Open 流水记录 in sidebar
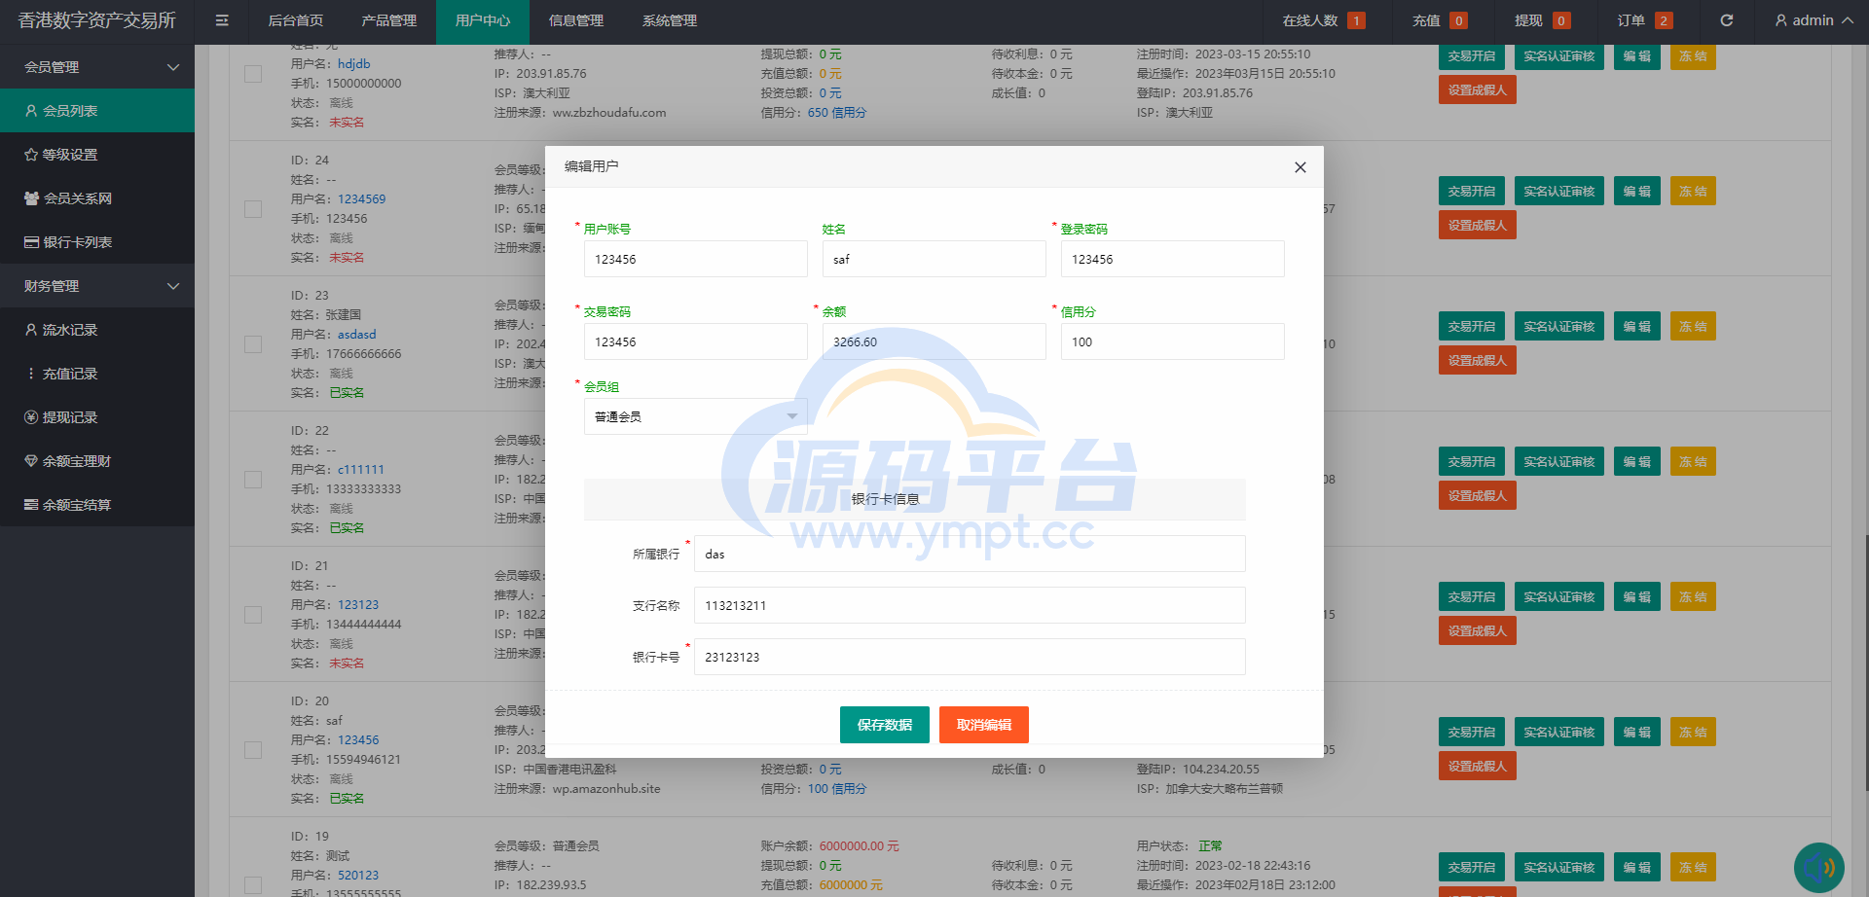The image size is (1869, 897). tap(97, 330)
